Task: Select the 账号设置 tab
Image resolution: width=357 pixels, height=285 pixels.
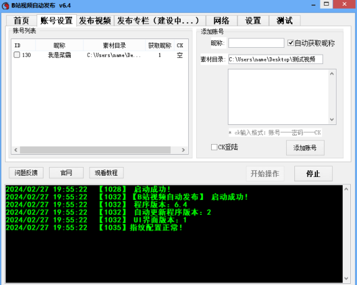Action: [x=56, y=20]
